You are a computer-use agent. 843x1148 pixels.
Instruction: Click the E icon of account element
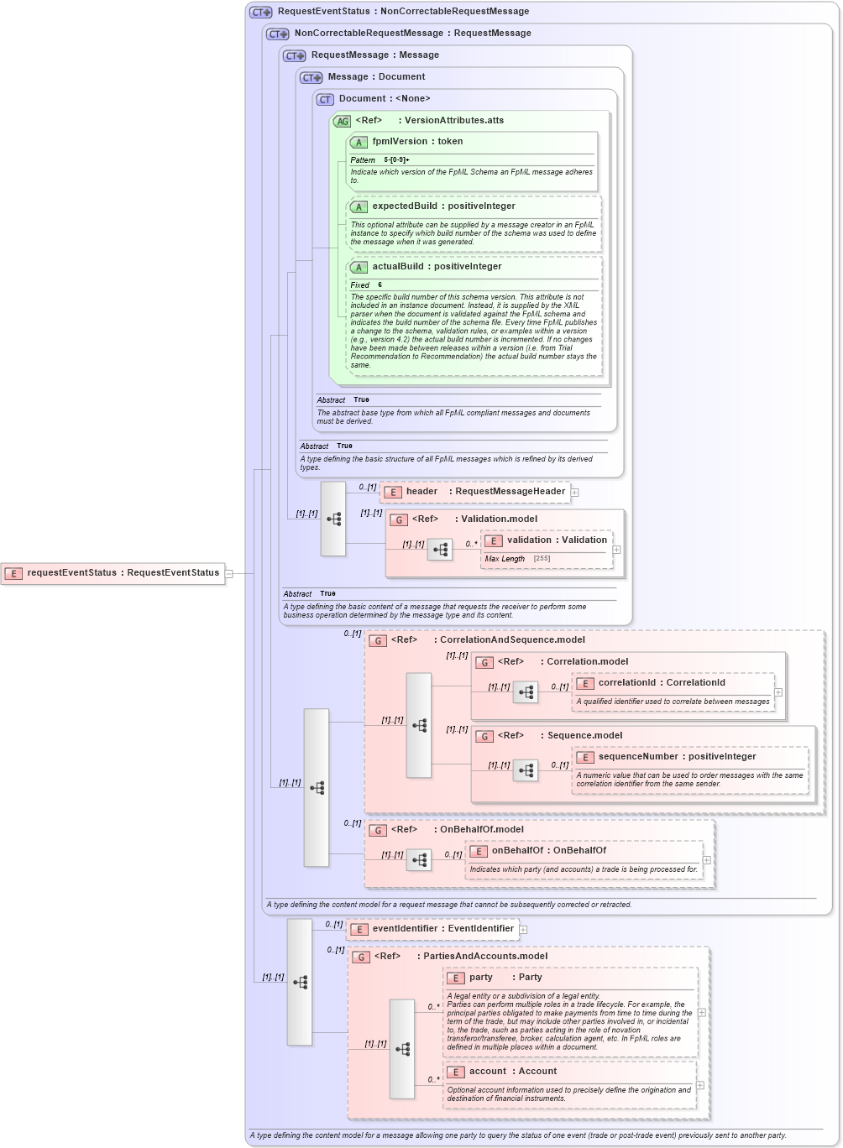click(x=456, y=1072)
